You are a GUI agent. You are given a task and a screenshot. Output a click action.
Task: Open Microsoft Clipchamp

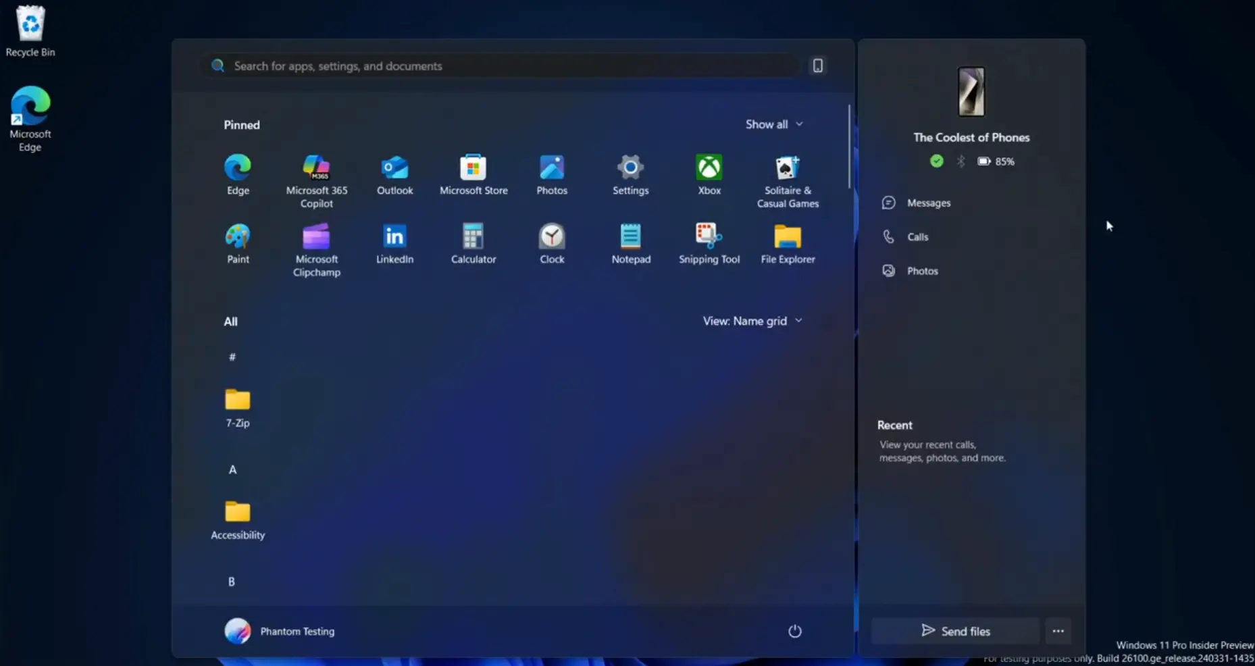(x=316, y=250)
